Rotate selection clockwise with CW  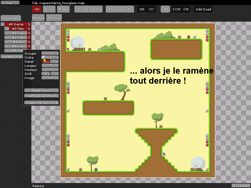[x=185, y=9]
